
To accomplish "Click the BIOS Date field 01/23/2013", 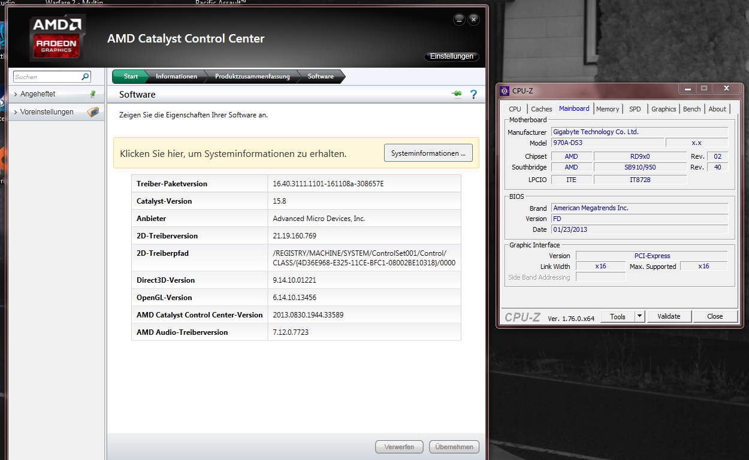I will (639, 229).
